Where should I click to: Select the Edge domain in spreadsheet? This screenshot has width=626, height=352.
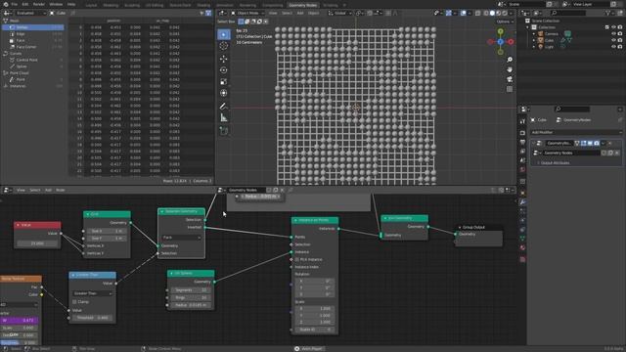(x=33, y=34)
